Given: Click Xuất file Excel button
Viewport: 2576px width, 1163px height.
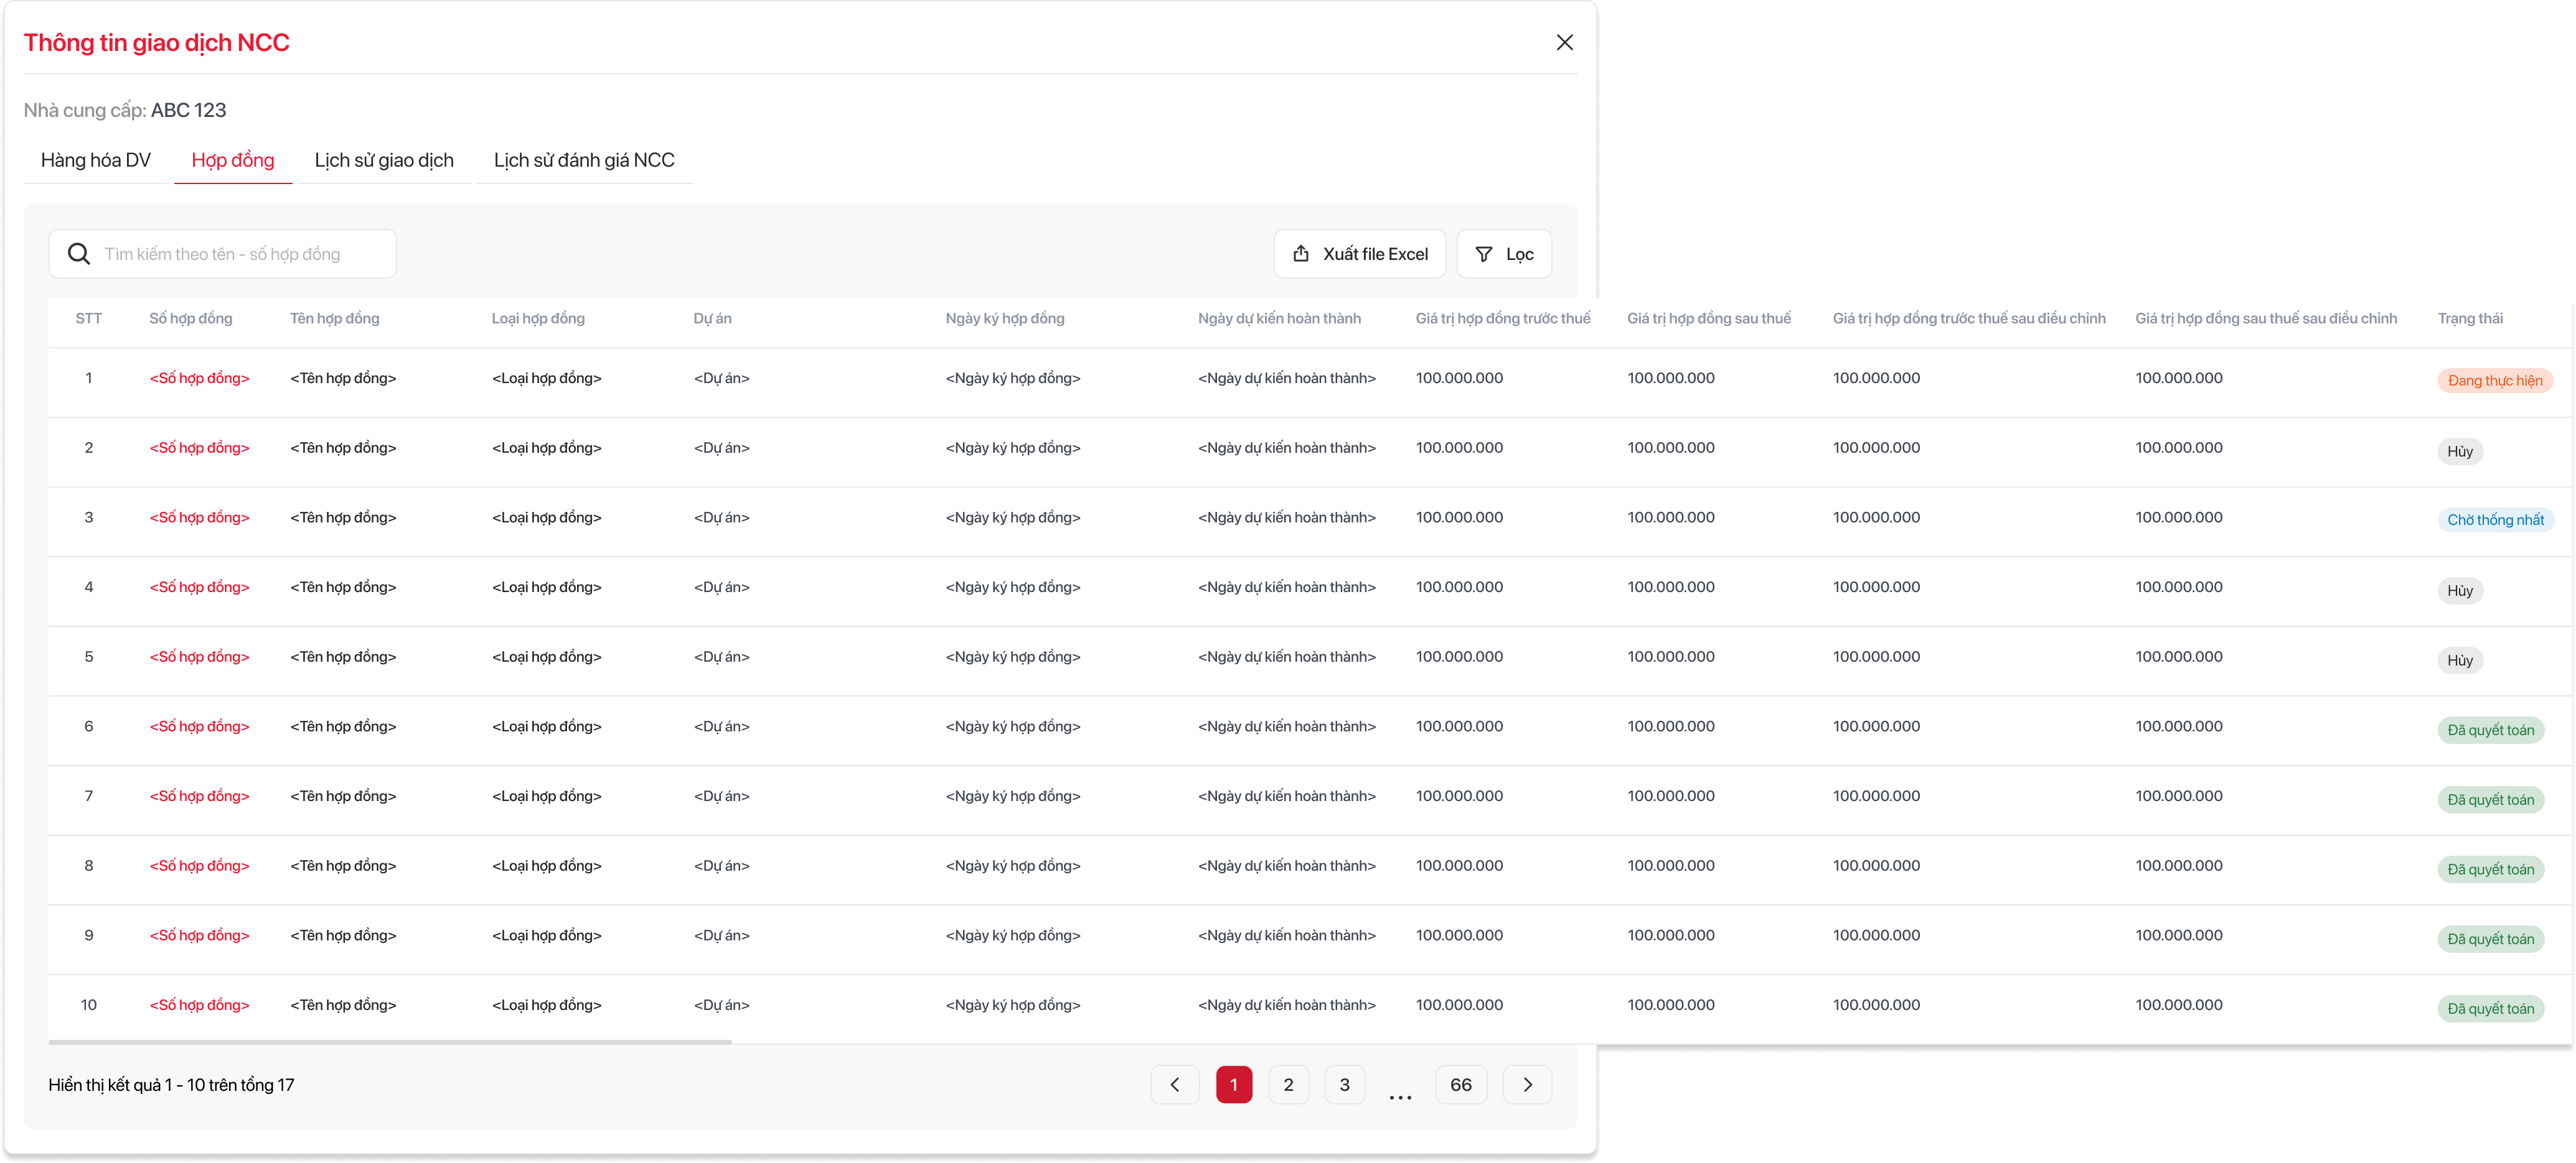Looking at the screenshot, I should point(1374,254).
